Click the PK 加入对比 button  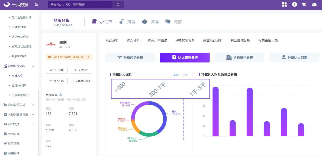57,81
